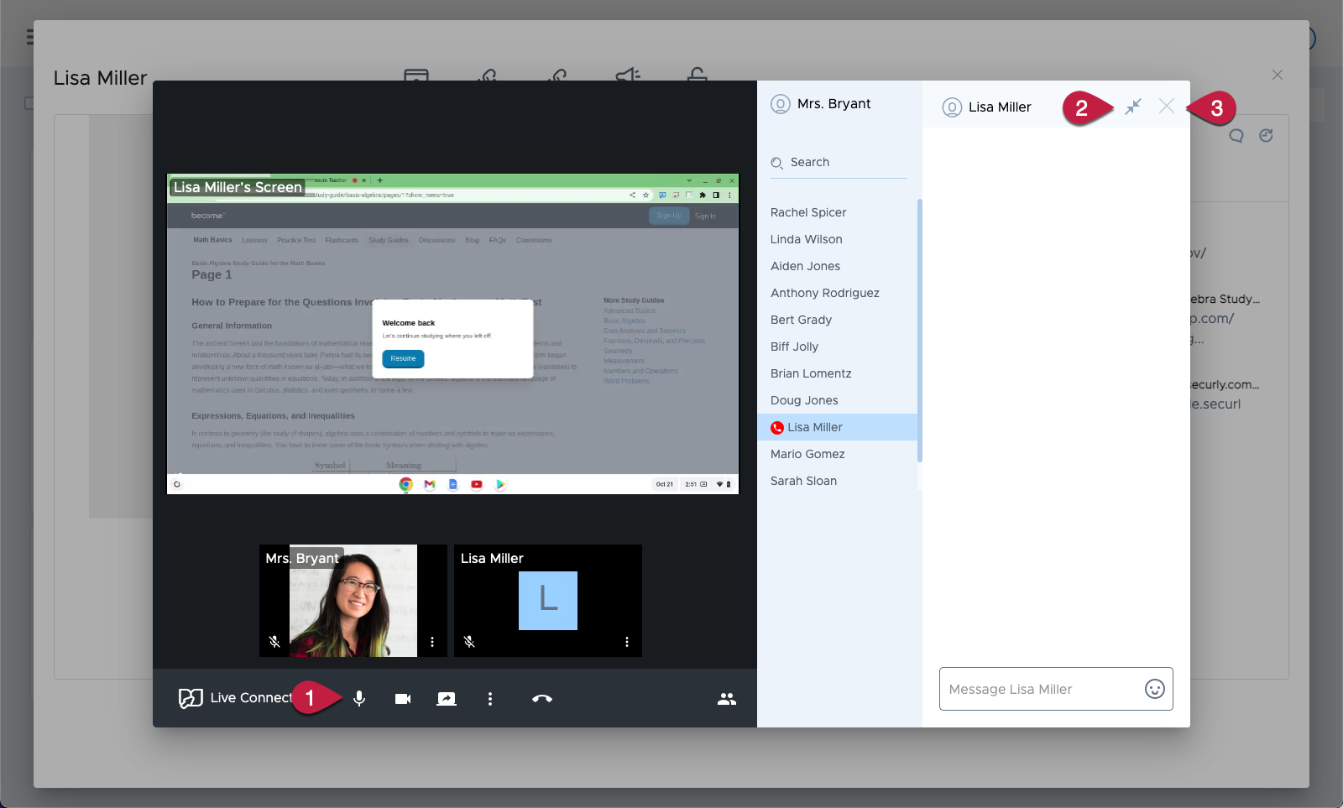The height and width of the screenshot is (808, 1343).
Task: Minimize Lisa Miller chat with collapse arrows
Action: pyautogui.click(x=1133, y=107)
